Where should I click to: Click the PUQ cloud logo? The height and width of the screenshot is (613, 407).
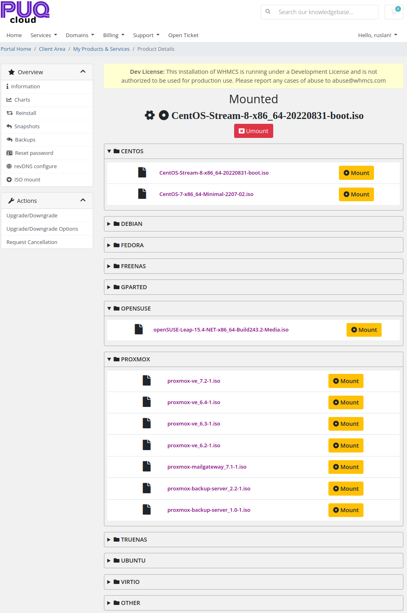(25, 12)
